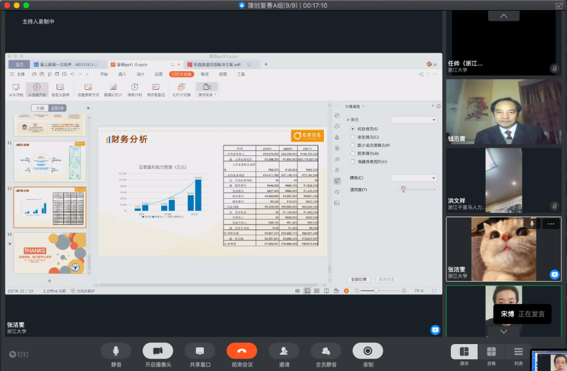Click the undo arrow in quick toolbar
Screen dimensions: 567x371
72,74
